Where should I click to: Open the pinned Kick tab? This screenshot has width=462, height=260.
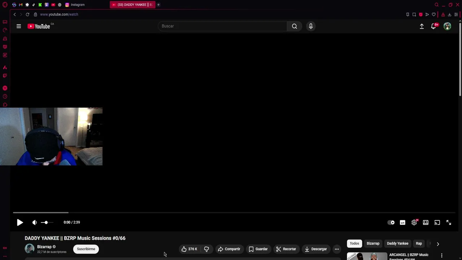click(40, 5)
